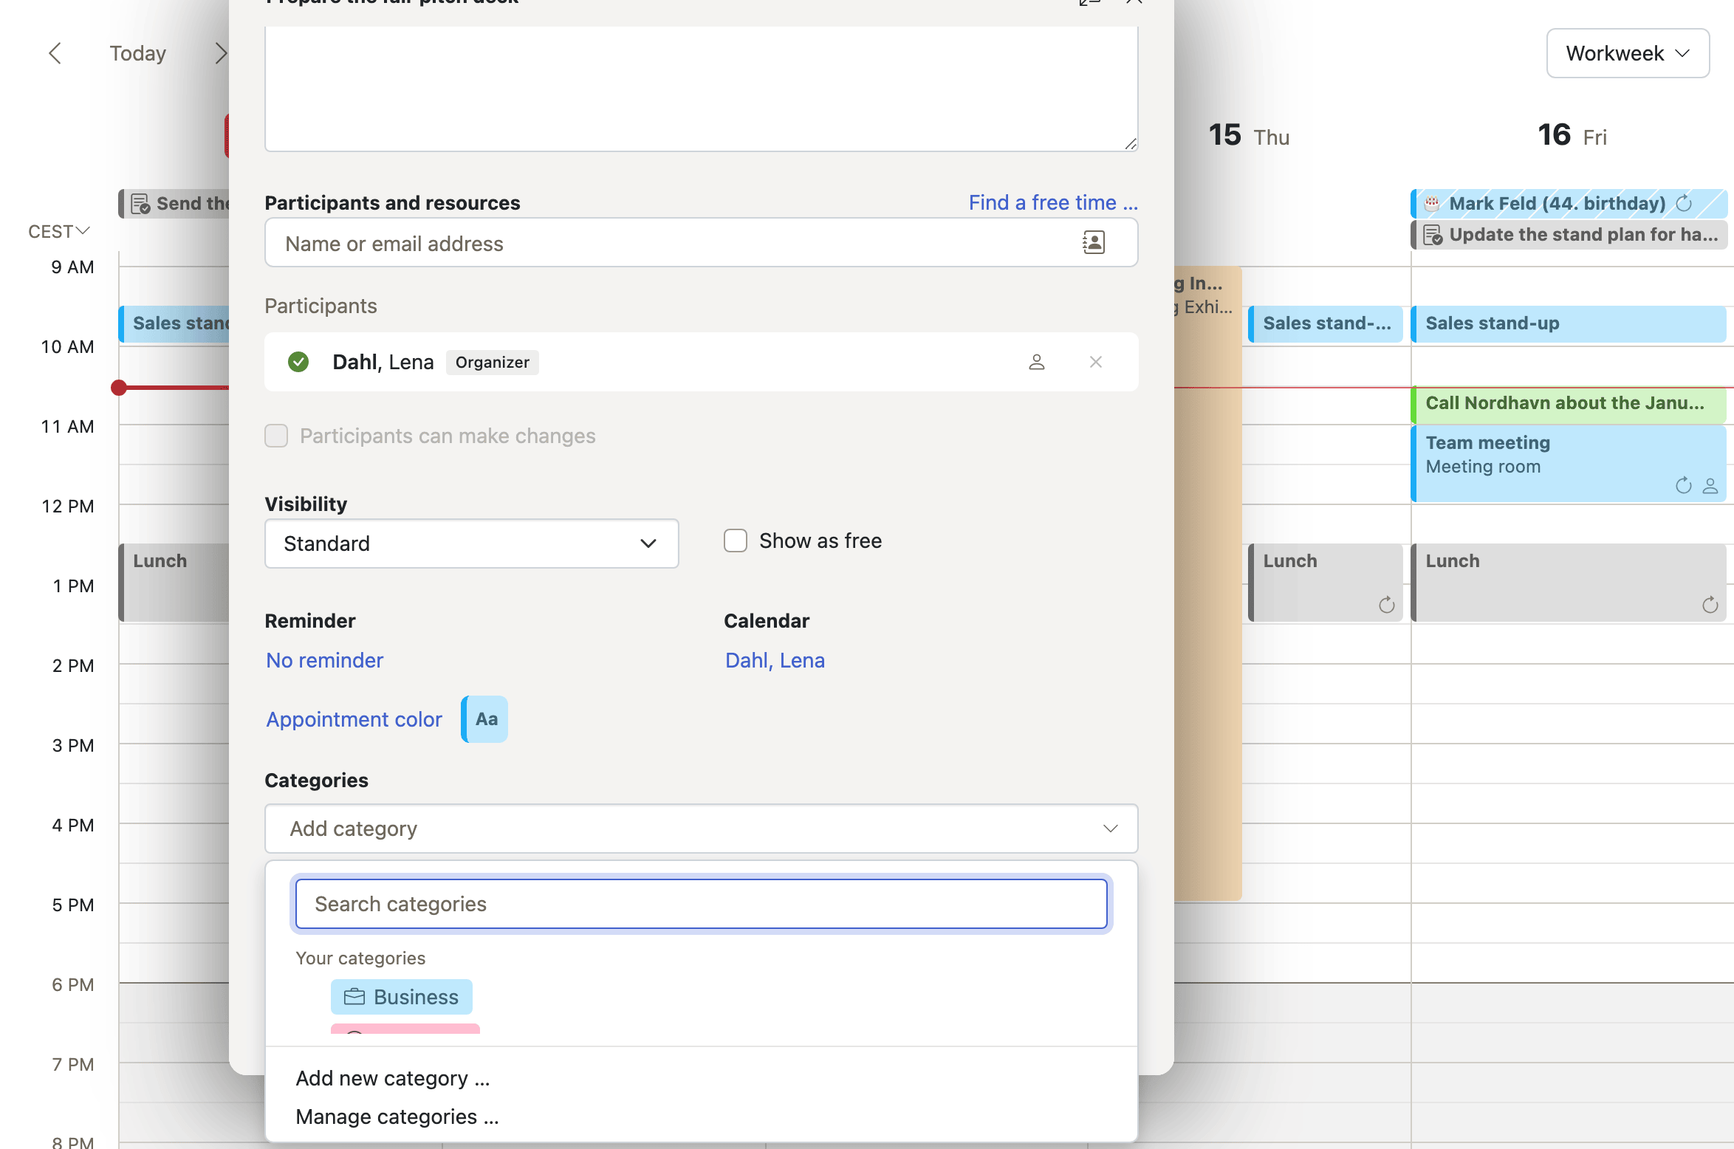This screenshot has height=1149, width=1734.
Task: Click the green accepted checkmark for Lena
Action: (x=298, y=362)
